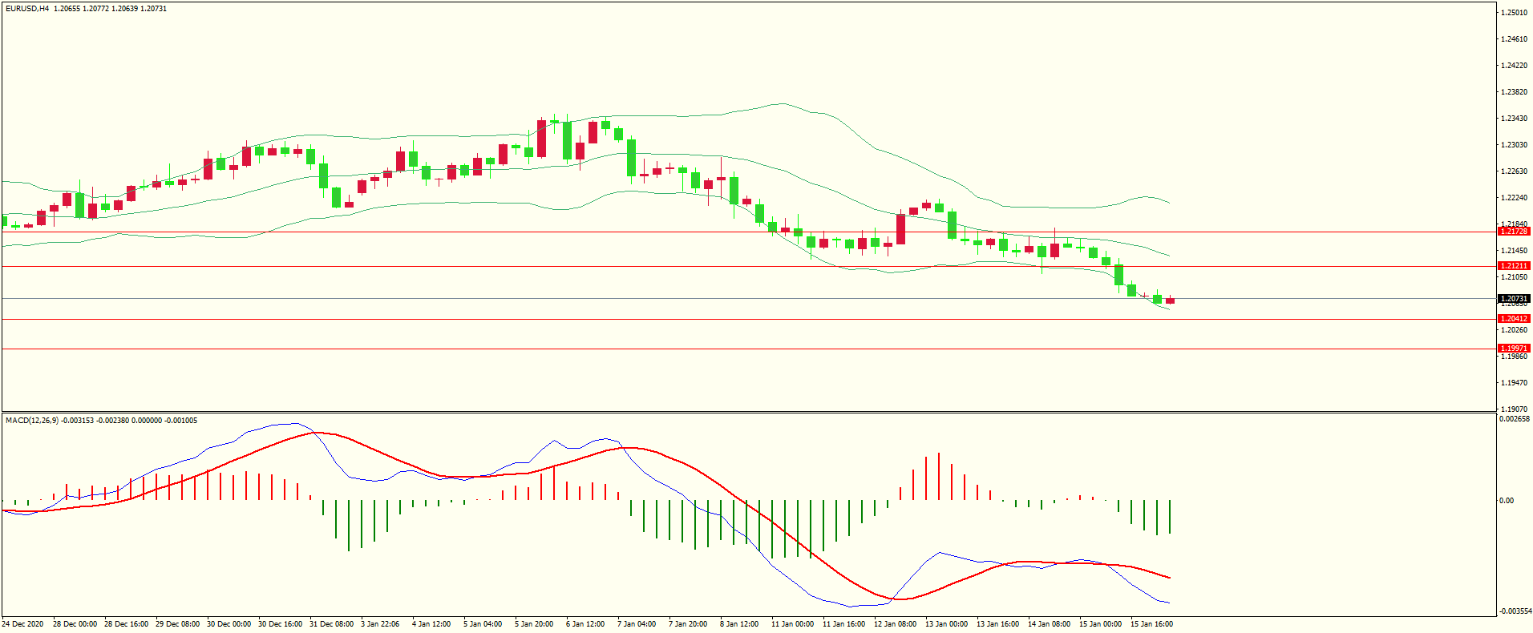Select the red 1.20412 price level tag
The height and width of the screenshot is (633, 1533).
tap(1513, 319)
